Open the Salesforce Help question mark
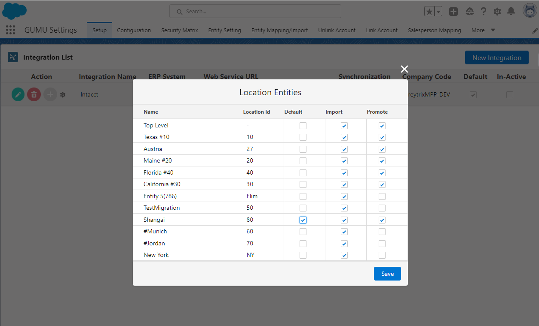 coord(484,12)
